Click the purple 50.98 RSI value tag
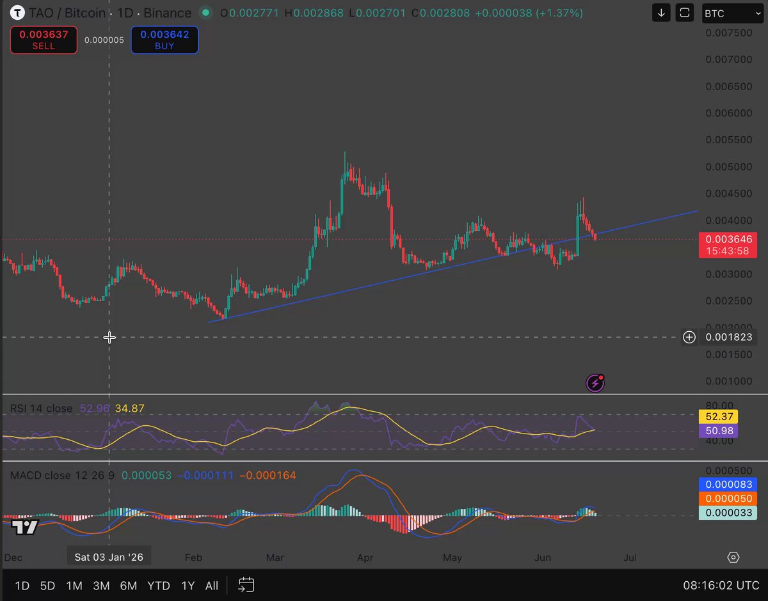 click(x=720, y=431)
